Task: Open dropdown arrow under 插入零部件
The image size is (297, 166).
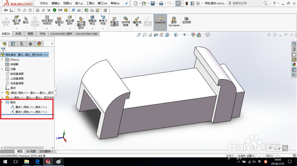Action: (x=16, y=29)
